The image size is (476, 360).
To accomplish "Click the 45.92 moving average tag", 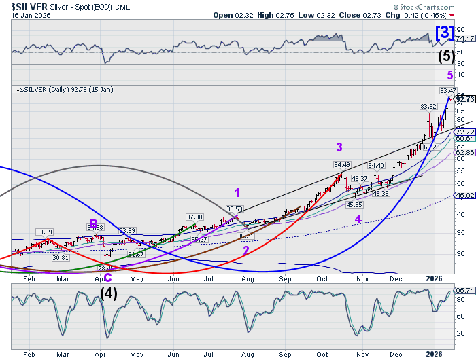I will (464, 196).
